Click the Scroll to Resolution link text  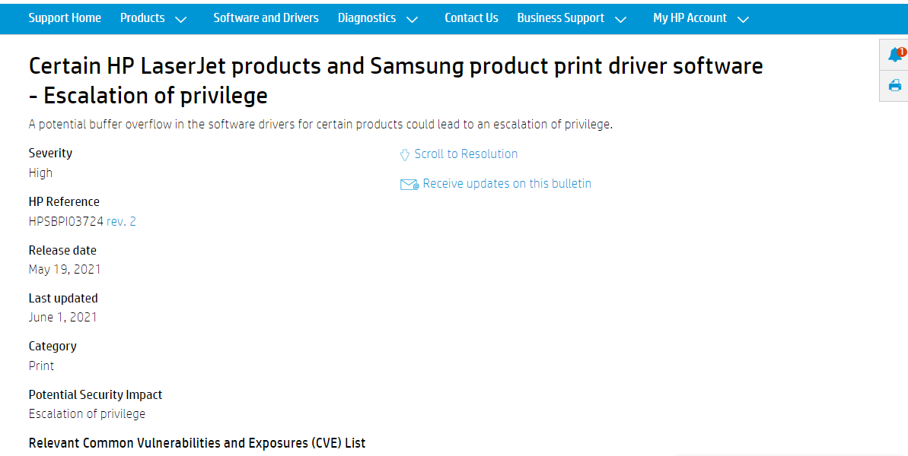466,154
